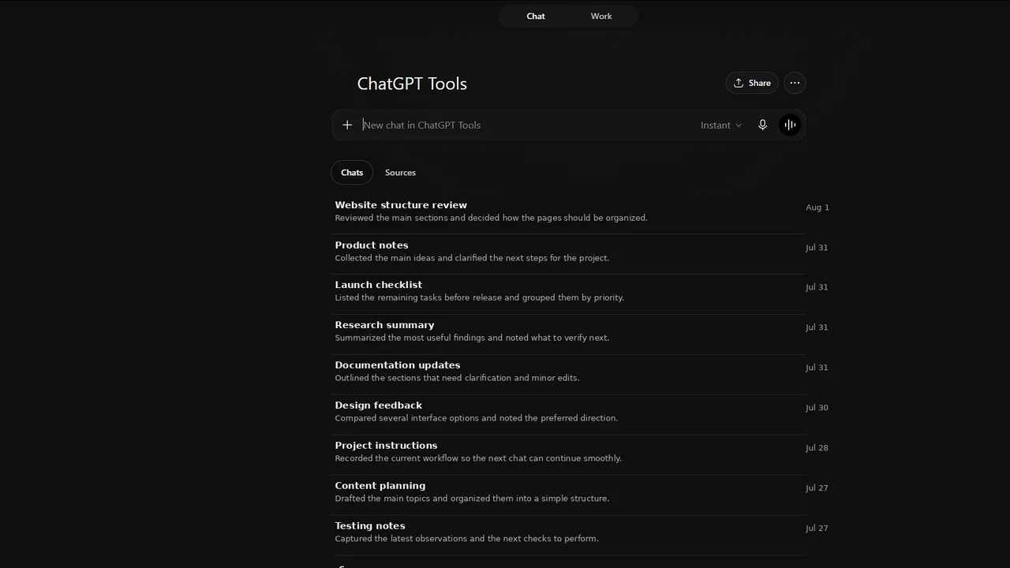Start dictation with the microphone icon

[x=762, y=125]
